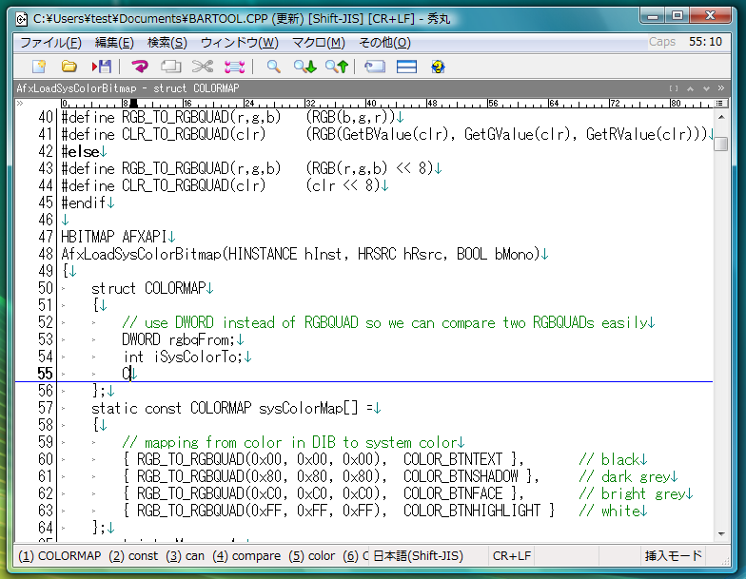Toggle 挿入モード insert mode in status bar
746x579 pixels.
tap(673, 556)
